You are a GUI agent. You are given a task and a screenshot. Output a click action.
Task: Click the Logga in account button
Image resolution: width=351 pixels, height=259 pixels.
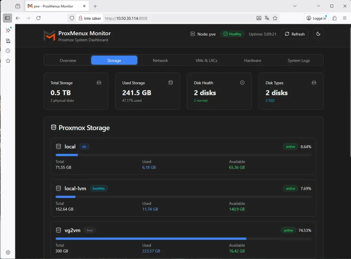coord(316,18)
